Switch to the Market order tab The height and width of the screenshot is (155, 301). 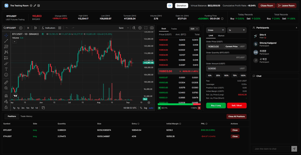[x=221, y=36]
